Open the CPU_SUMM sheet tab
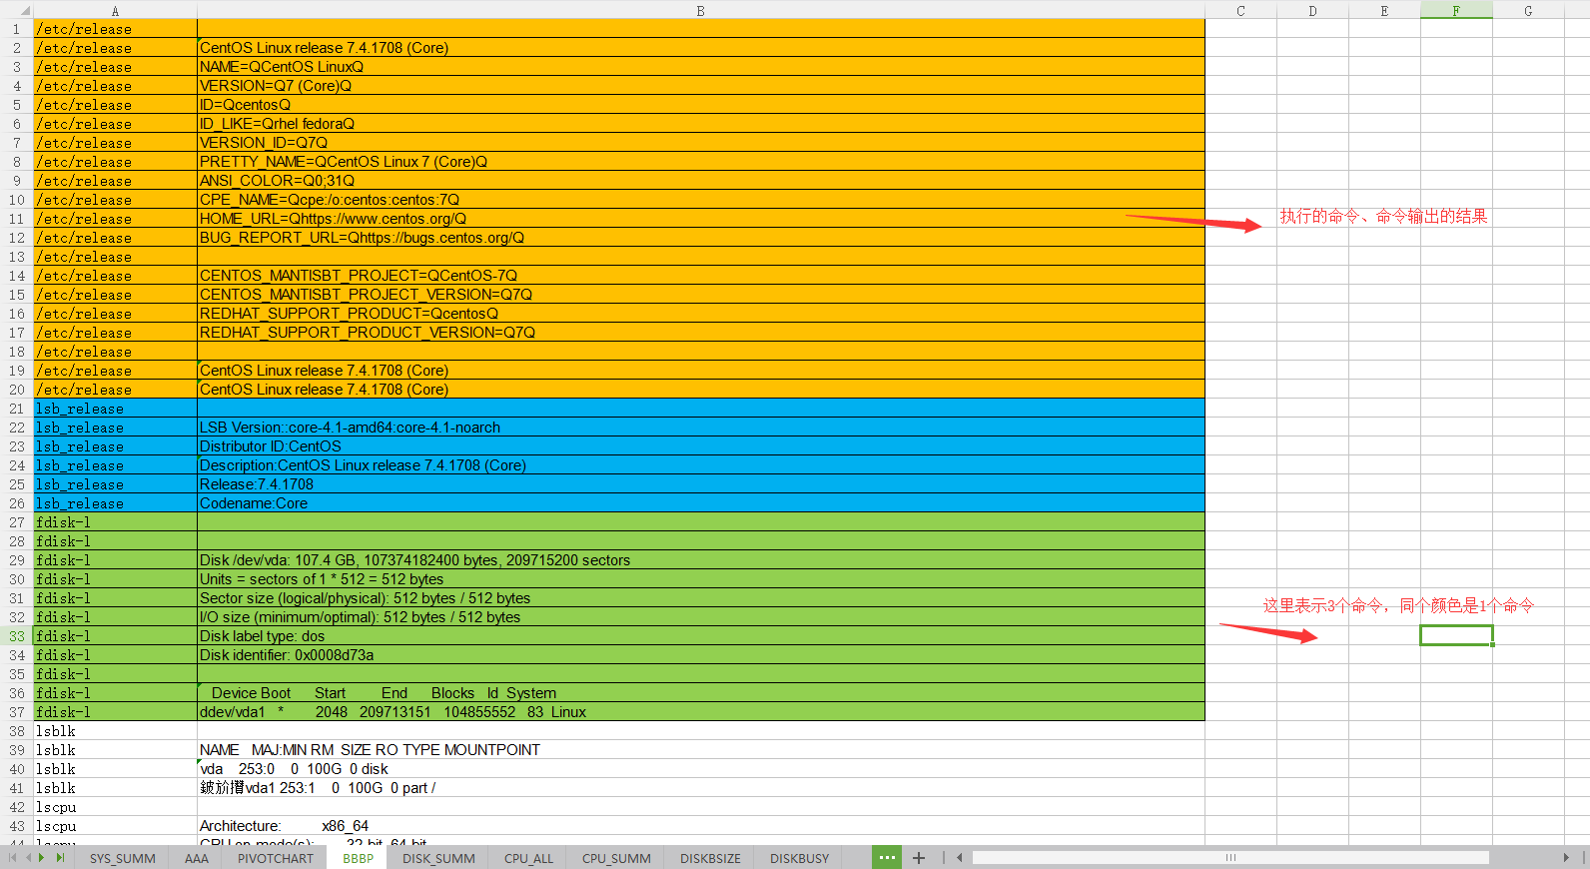 click(616, 858)
